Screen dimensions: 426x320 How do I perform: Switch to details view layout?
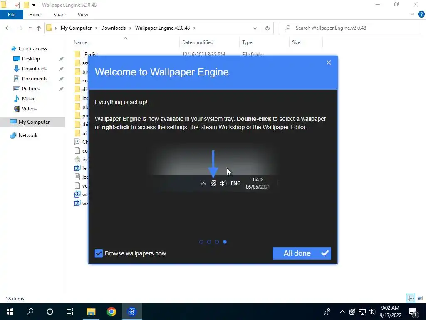click(x=411, y=298)
